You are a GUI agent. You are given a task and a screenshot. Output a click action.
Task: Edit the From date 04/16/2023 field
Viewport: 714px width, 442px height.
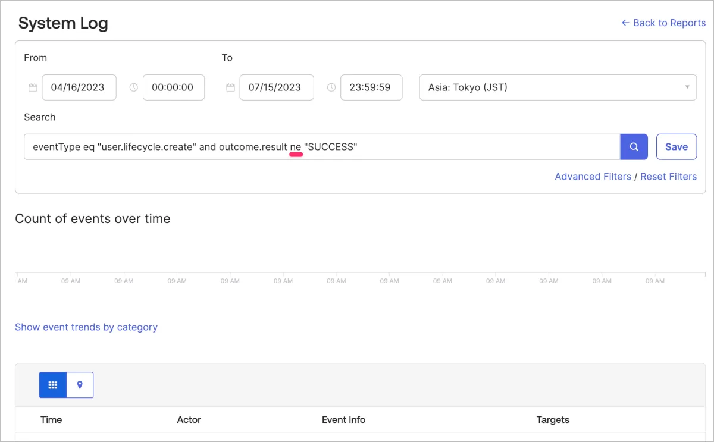(79, 87)
